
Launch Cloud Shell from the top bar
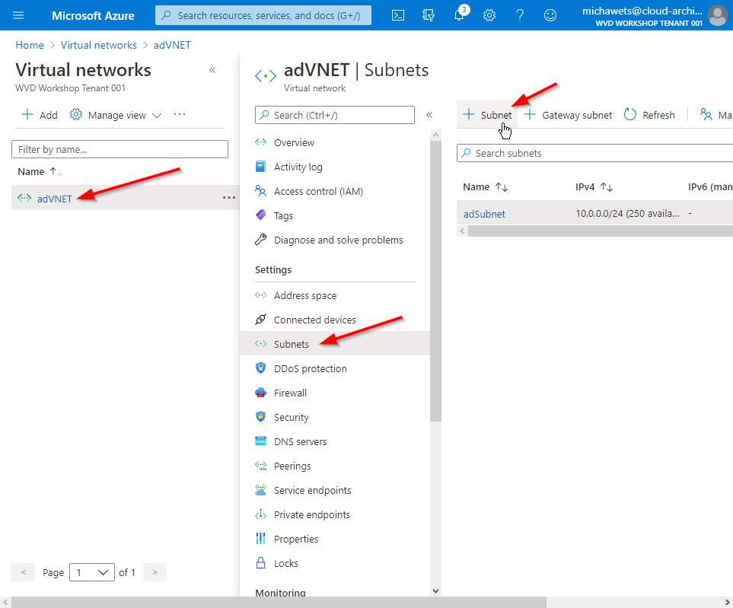(398, 15)
